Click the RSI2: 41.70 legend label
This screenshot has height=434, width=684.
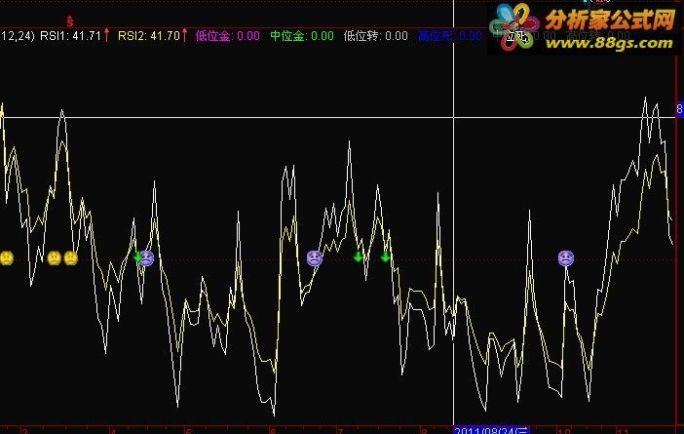[x=149, y=36]
